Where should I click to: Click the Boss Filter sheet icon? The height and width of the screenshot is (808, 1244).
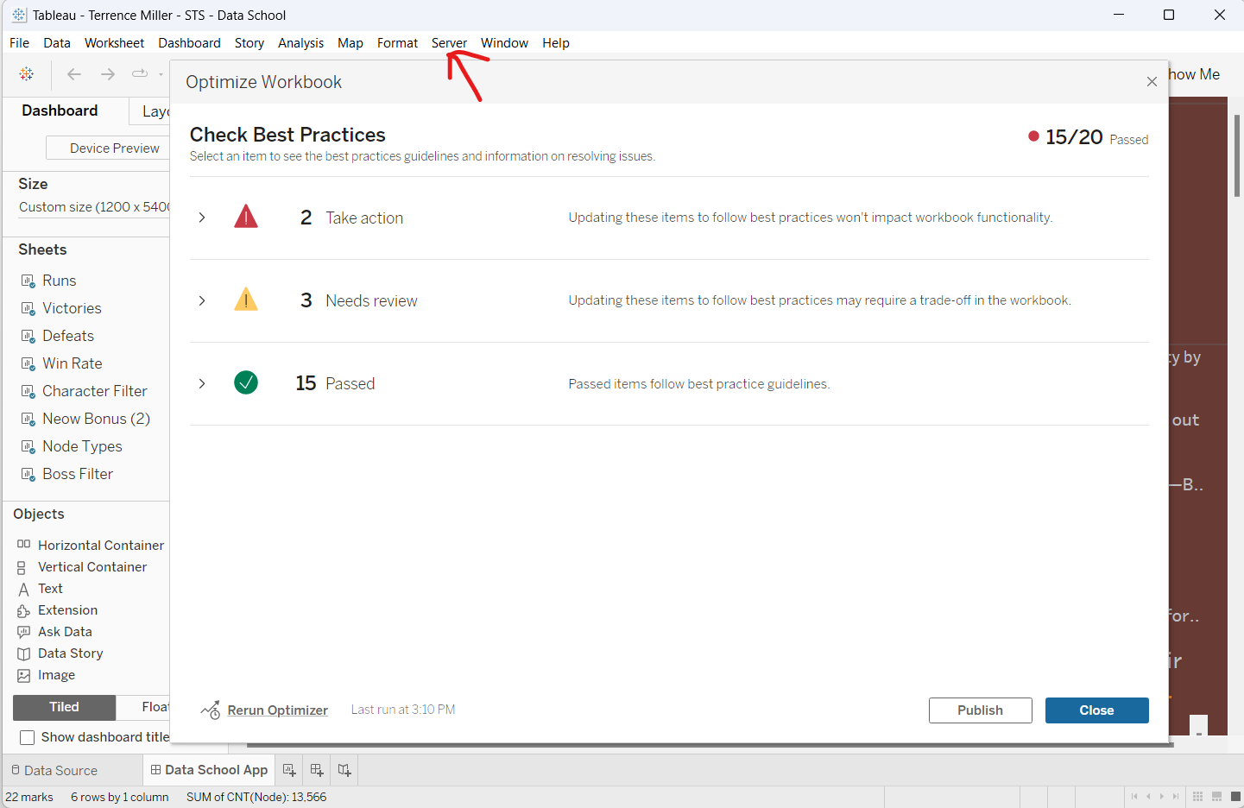(28, 474)
